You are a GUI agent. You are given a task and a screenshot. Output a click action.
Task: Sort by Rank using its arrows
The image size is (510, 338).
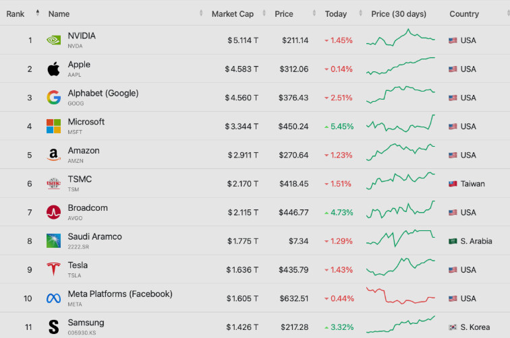[x=38, y=13]
